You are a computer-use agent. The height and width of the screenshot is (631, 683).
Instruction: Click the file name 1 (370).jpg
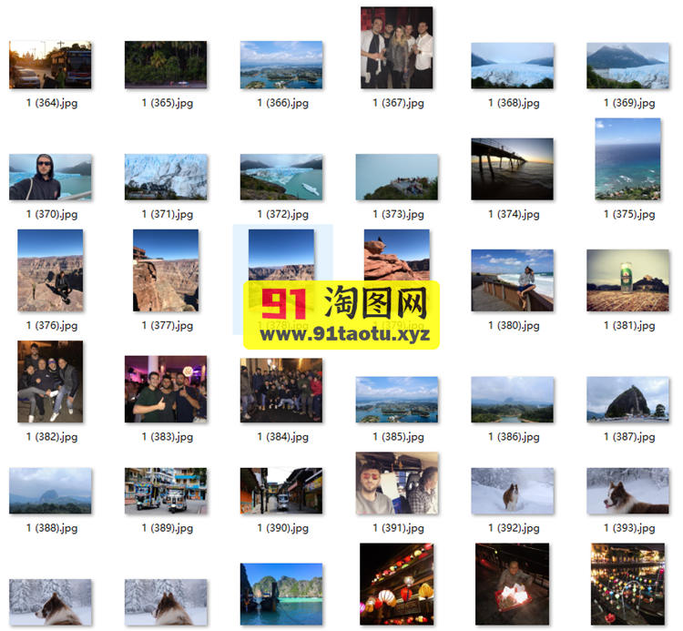point(52,214)
